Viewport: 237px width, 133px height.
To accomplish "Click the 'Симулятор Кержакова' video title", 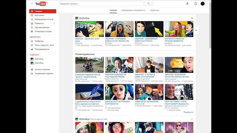I will tap(147, 102).
